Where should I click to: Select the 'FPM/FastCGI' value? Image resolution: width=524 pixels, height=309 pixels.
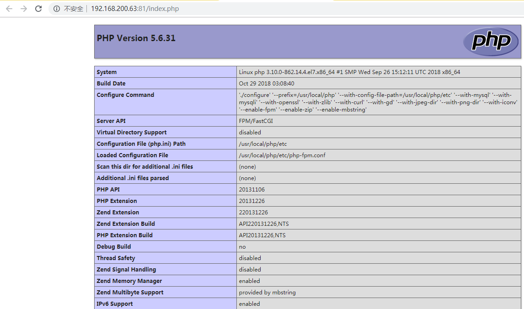[256, 121]
